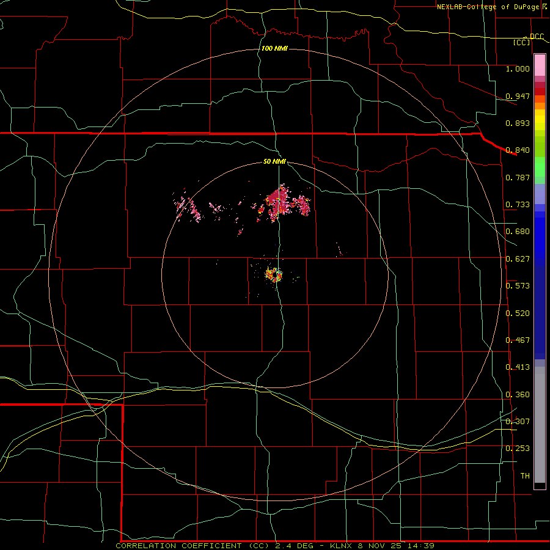Screen dimensions: 550x550
Task: Select the 0.627 color scale value
Action: pos(518,259)
